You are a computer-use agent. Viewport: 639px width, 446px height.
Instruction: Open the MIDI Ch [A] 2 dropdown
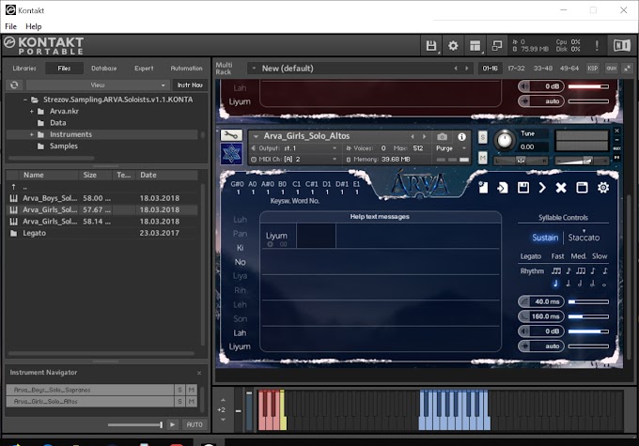click(295, 160)
